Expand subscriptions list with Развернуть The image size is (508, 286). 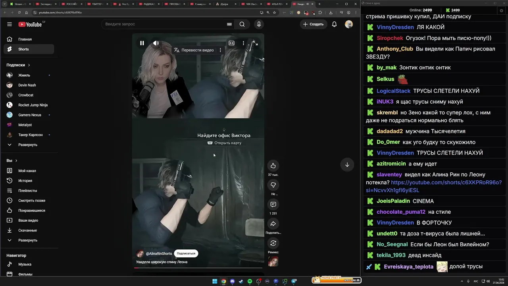(x=29, y=145)
